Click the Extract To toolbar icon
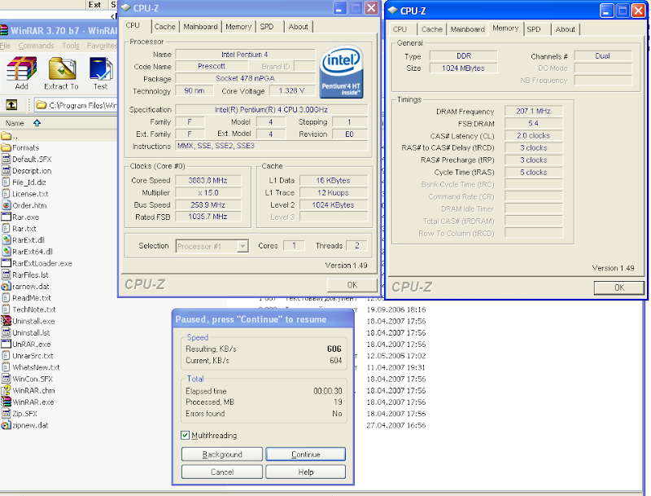Viewport: 651px width, 496px height. 62,68
